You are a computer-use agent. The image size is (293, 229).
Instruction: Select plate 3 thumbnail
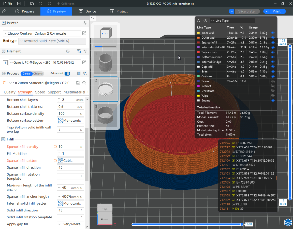pyautogui.click(x=105, y=115)
